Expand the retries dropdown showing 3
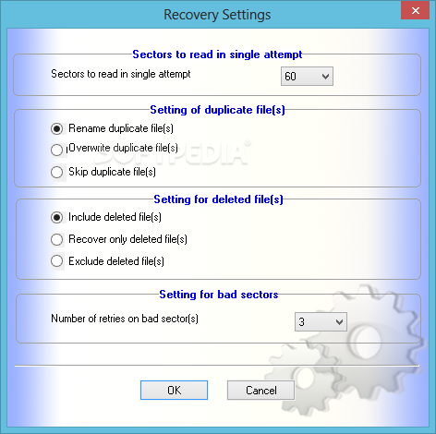This screenshot has width=436, height=434. pyautogui.click(x=321, y=322)
